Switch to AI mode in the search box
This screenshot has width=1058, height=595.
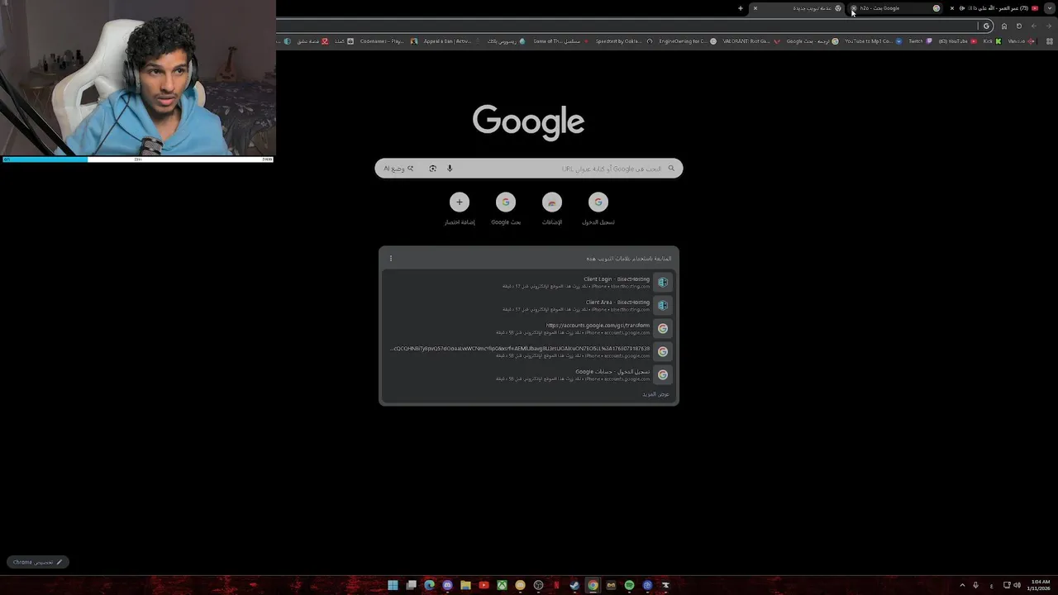[398, 169]
